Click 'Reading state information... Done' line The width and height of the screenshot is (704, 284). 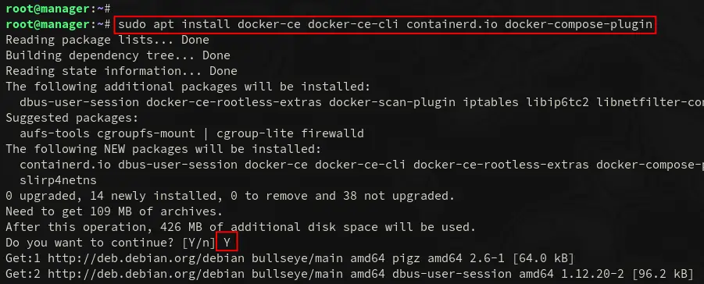point(121,71)
